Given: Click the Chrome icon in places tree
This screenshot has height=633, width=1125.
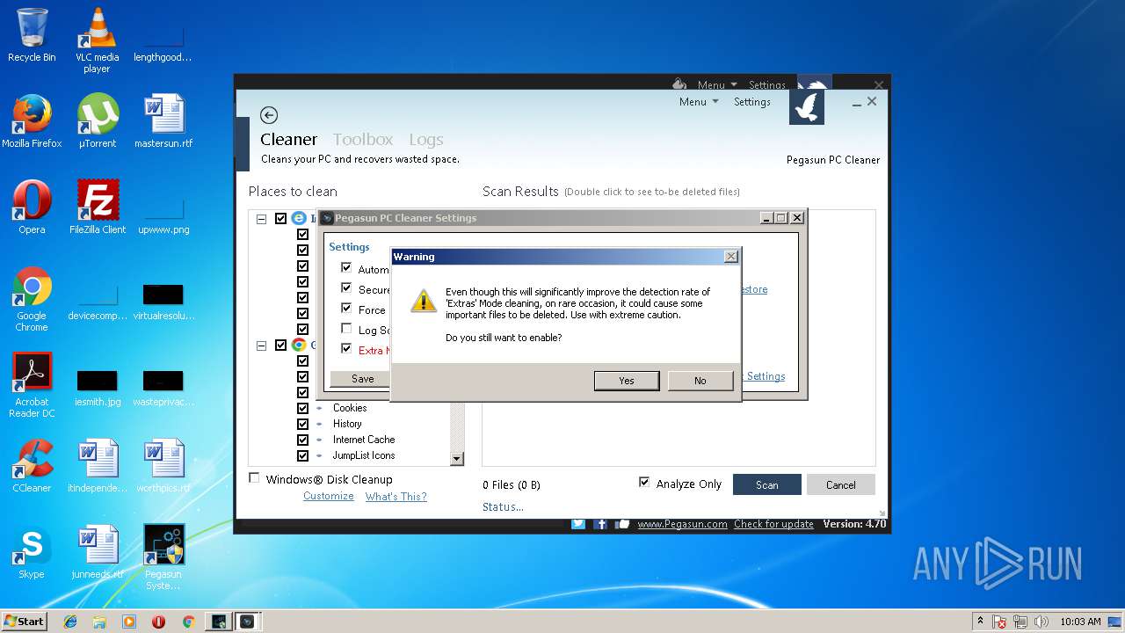Looking at the screenshot, I should pos(299,346).
